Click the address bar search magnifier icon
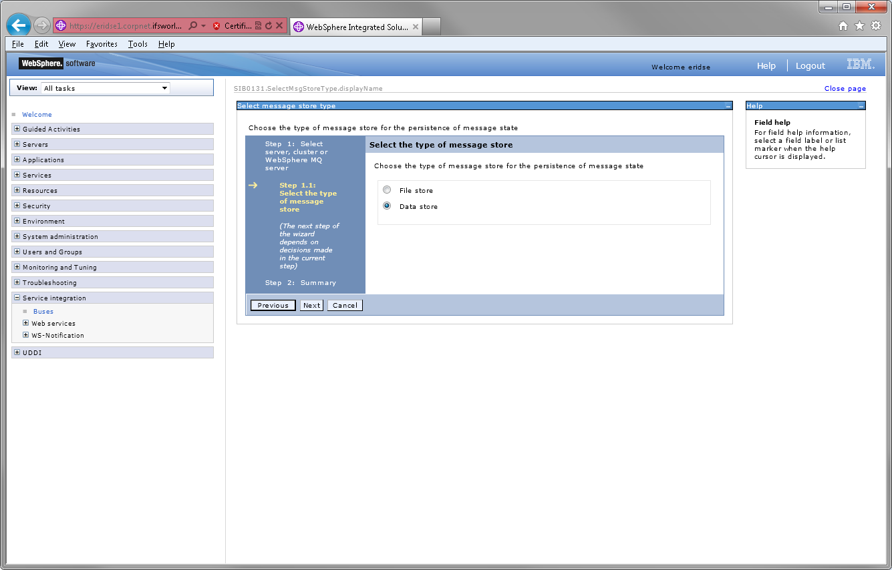Screen dimensions: 892x570 click(193, 26)
